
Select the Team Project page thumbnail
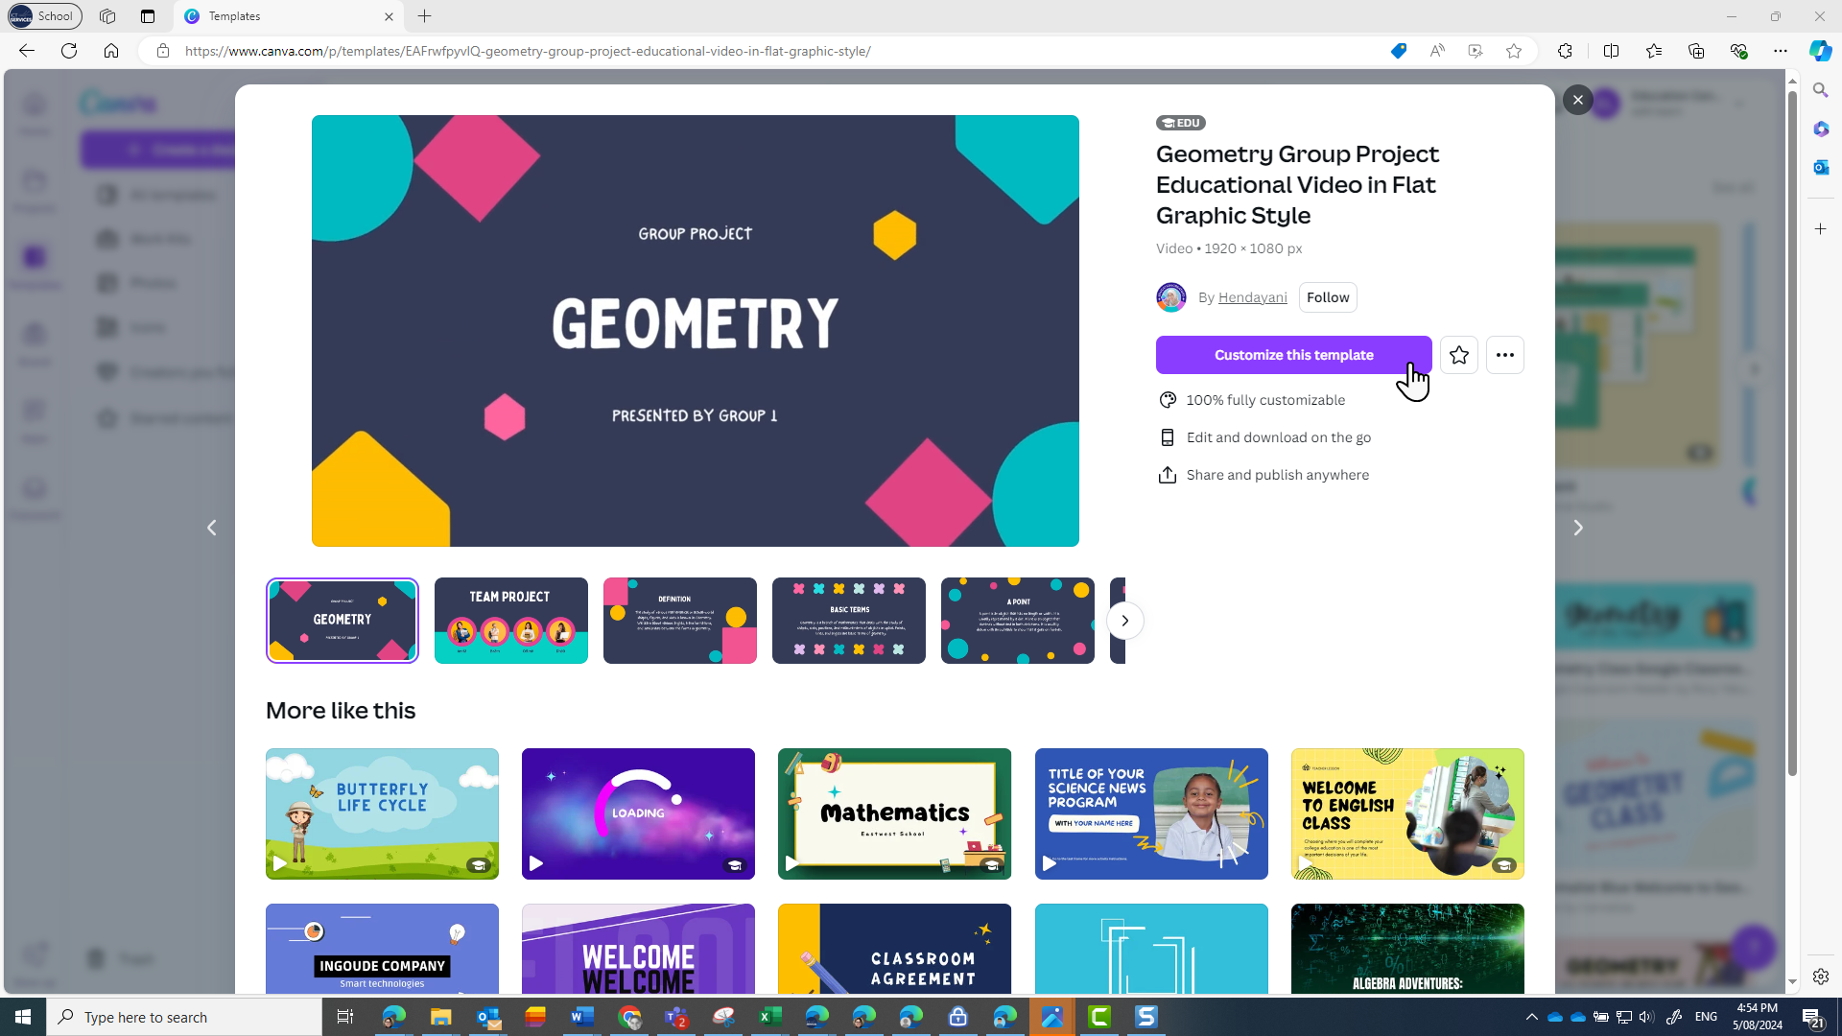[511, 621]
